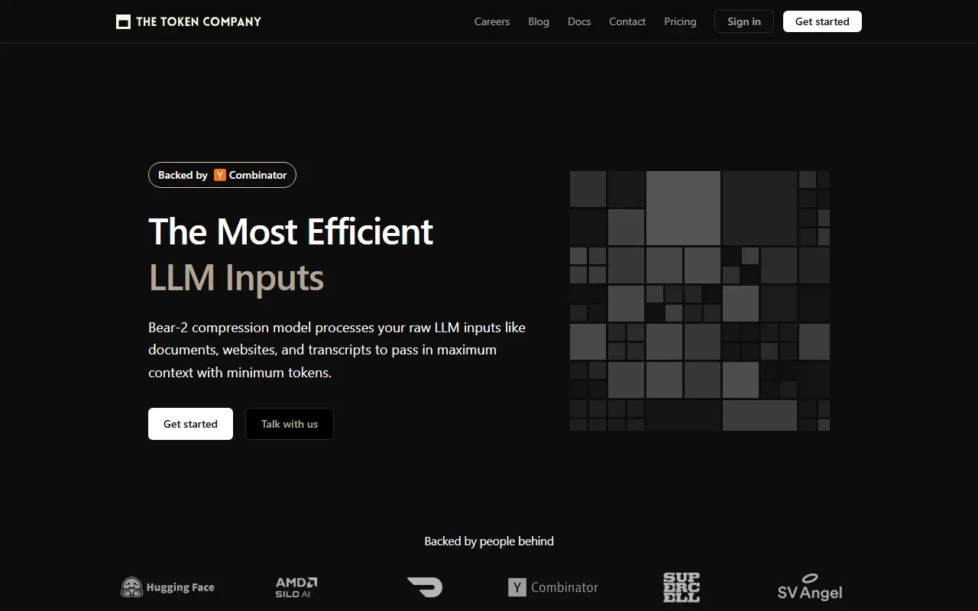978x611 pixels.
Task: Click the DoorDash logo
Action: click(425, 587)
